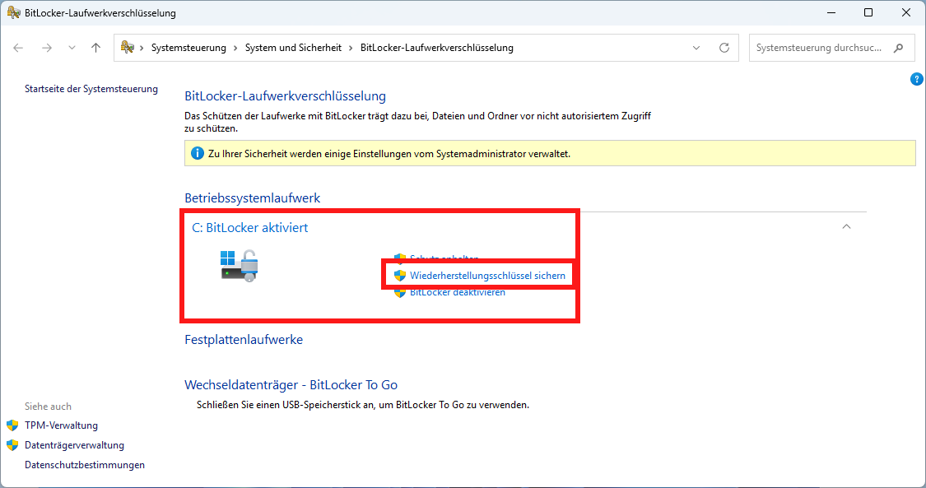Click Wiederherstellungsschlüssel sichern link

click(487, 276)
